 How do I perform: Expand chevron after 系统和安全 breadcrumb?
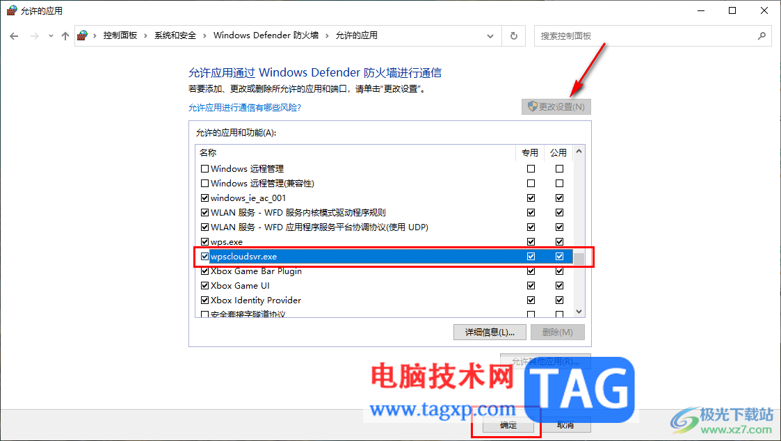(x=204, y=36)
